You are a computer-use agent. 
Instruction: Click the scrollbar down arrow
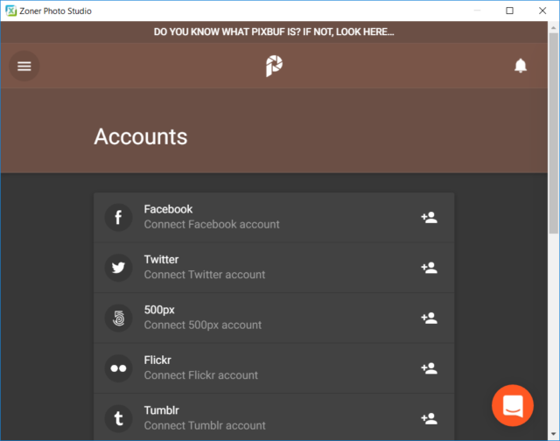554,434
